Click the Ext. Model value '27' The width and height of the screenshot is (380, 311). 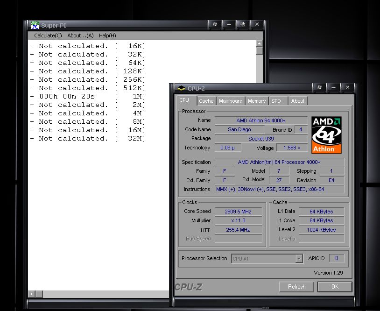[x=279, y=180]
